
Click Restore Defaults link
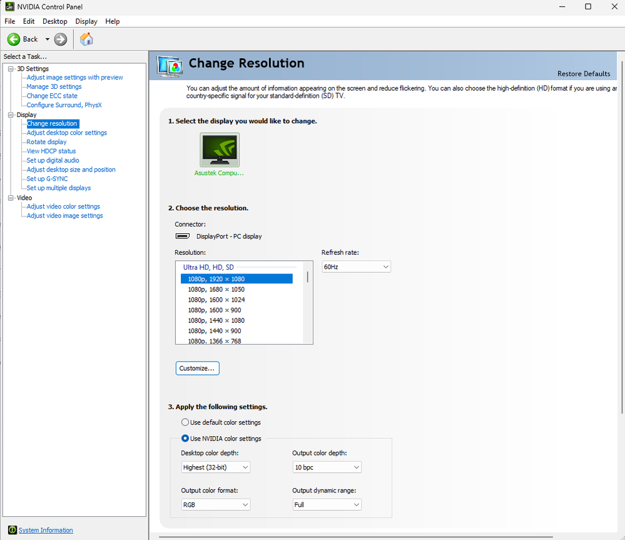pyautogui.click(x=584, y=74)
